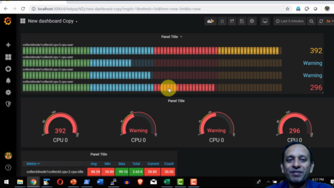Click the cpu-1 bar gauge row
The height and width of the screenshot is (188, 334).
click(x=152, y=63)
